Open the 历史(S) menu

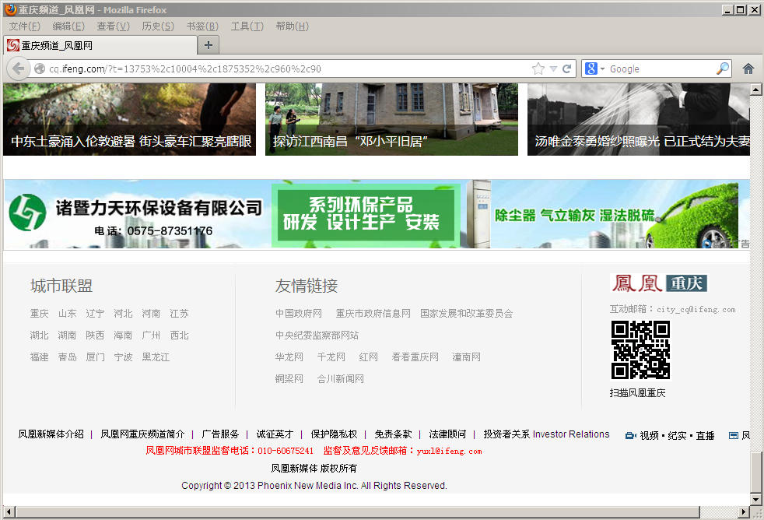(158, 26)
